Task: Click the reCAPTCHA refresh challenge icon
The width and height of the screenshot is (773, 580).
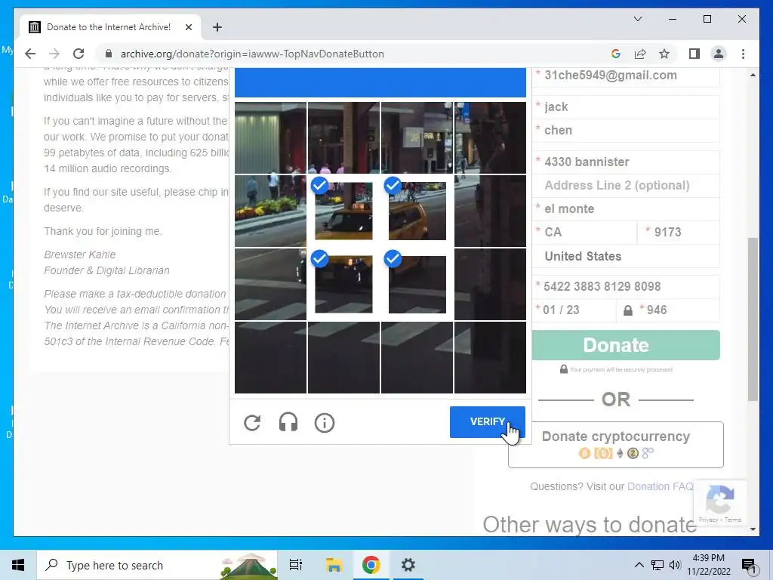Action: pyautogui.click(x=252, y=423)
